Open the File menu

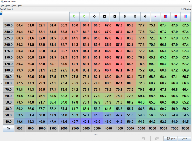click(x=2, y=5)
